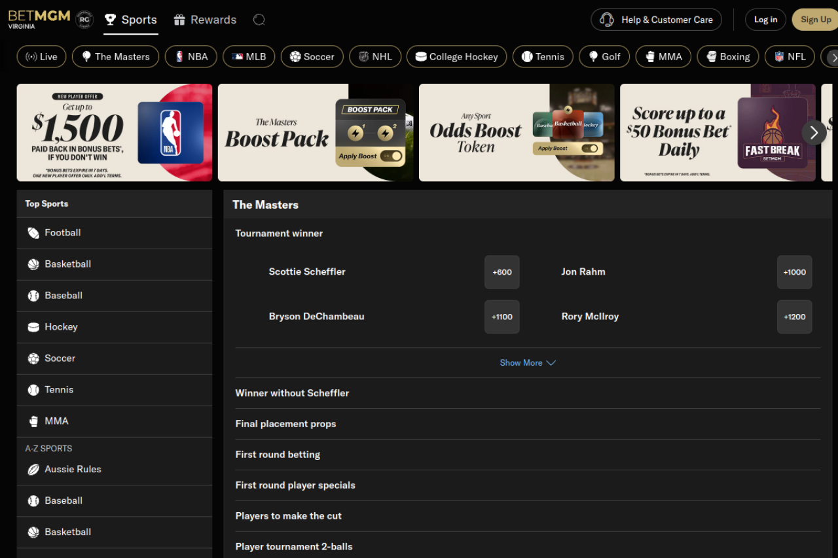The image size is (838, 558).
Task: Click the Sign Up button
Action: tap(815, 20)
